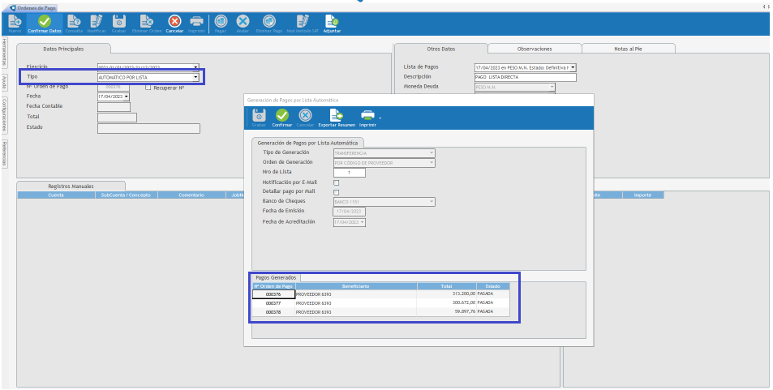This screenshot has width=773, height=390.
Task: Click total value 300.672,00
Action: coord(463,302)
